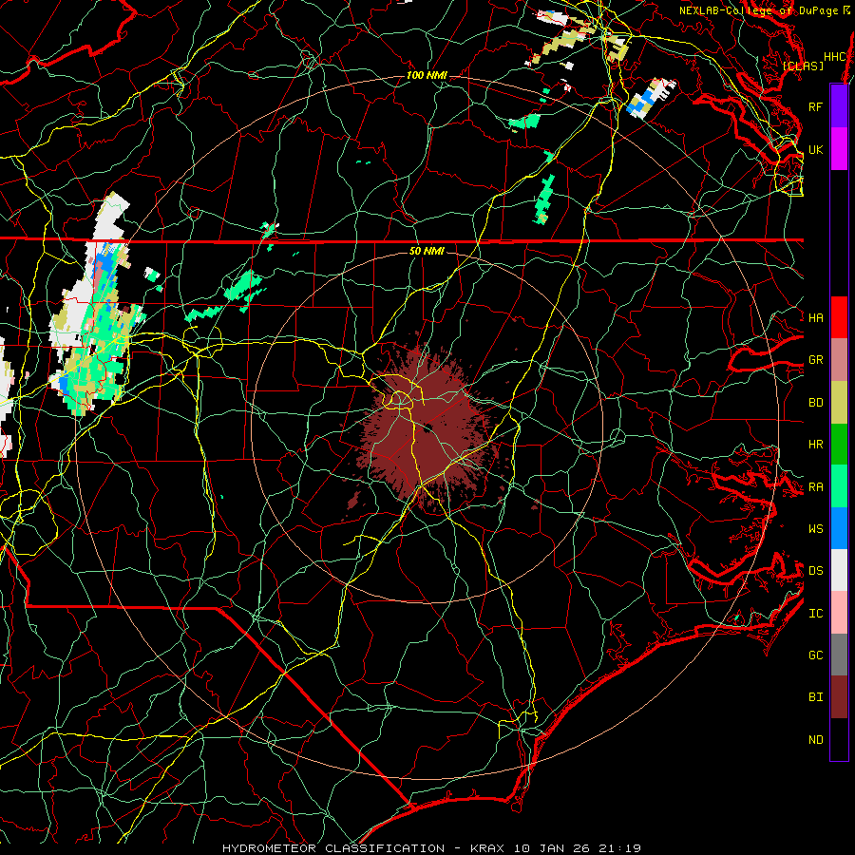The height and width of the screenshot is (855, 855).
Task: Click the RA light green legend swatch
Action: point(839,486)
